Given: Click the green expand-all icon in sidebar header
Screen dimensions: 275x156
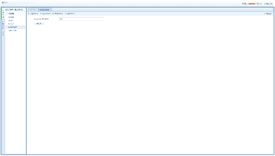Looking at the screenshot, I should [x=6, y=10].
